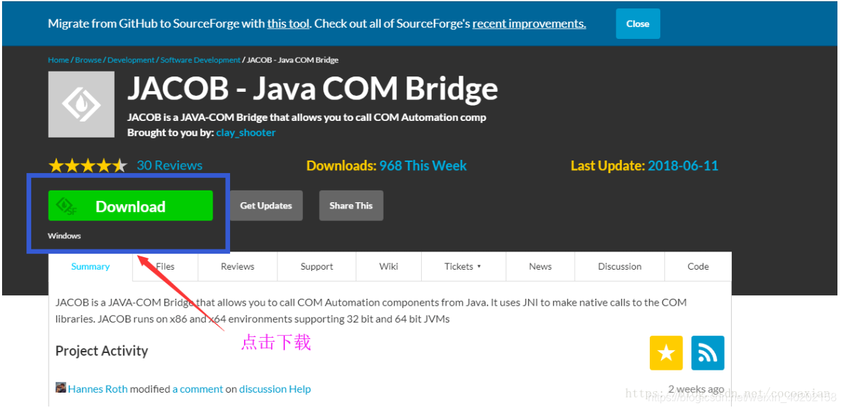Open the Hannes Roth profile link
This screenshot has height=410, width=843.
pyautogui.click(x=98, y=389)
